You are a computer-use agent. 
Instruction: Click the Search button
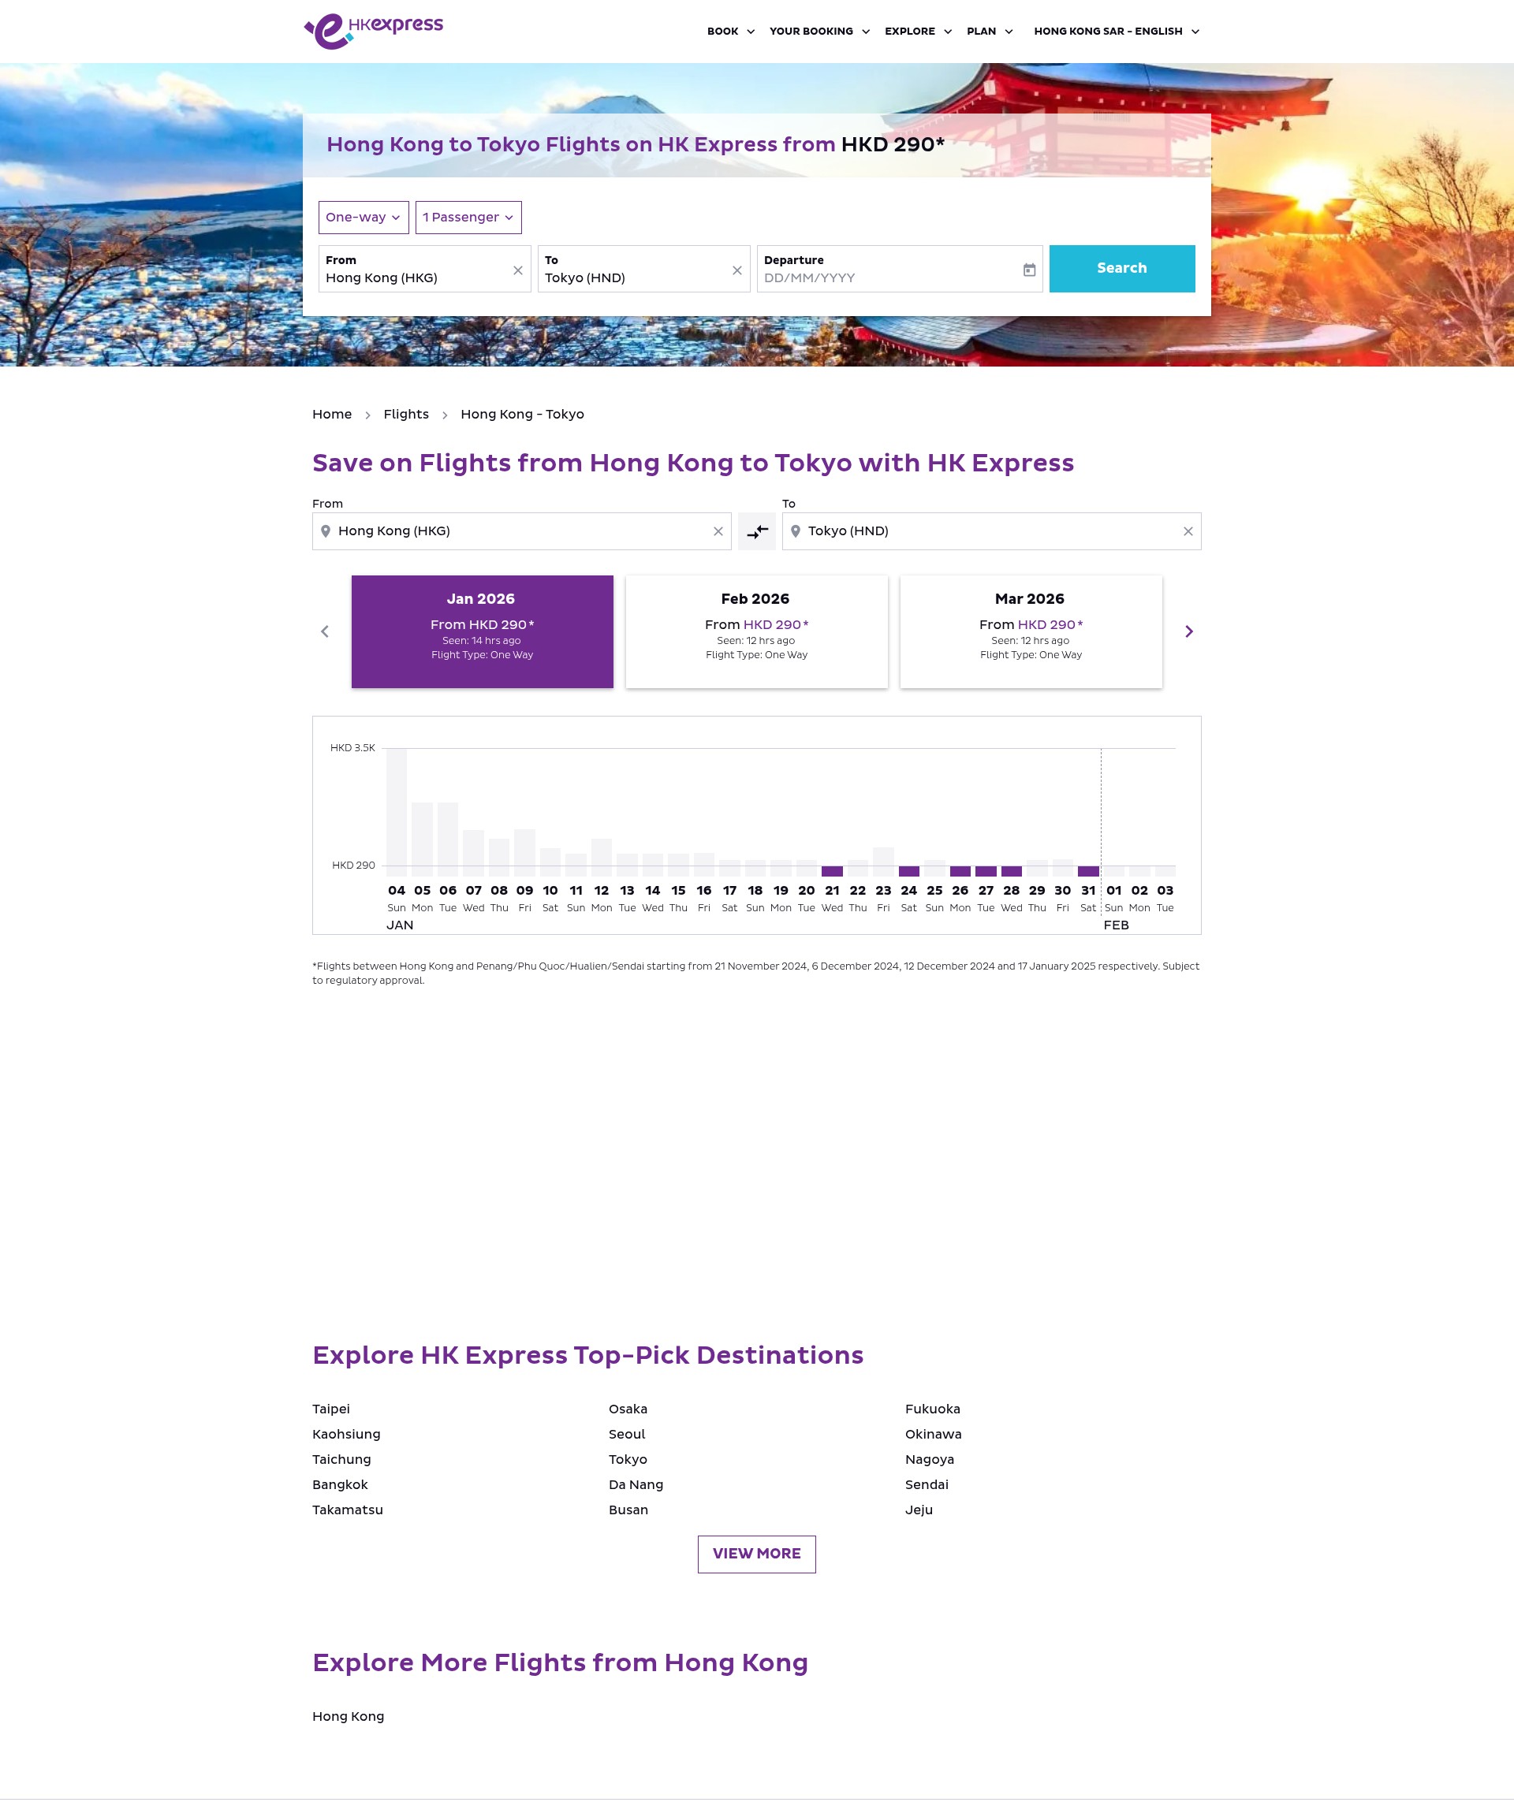coord(1122,269)
